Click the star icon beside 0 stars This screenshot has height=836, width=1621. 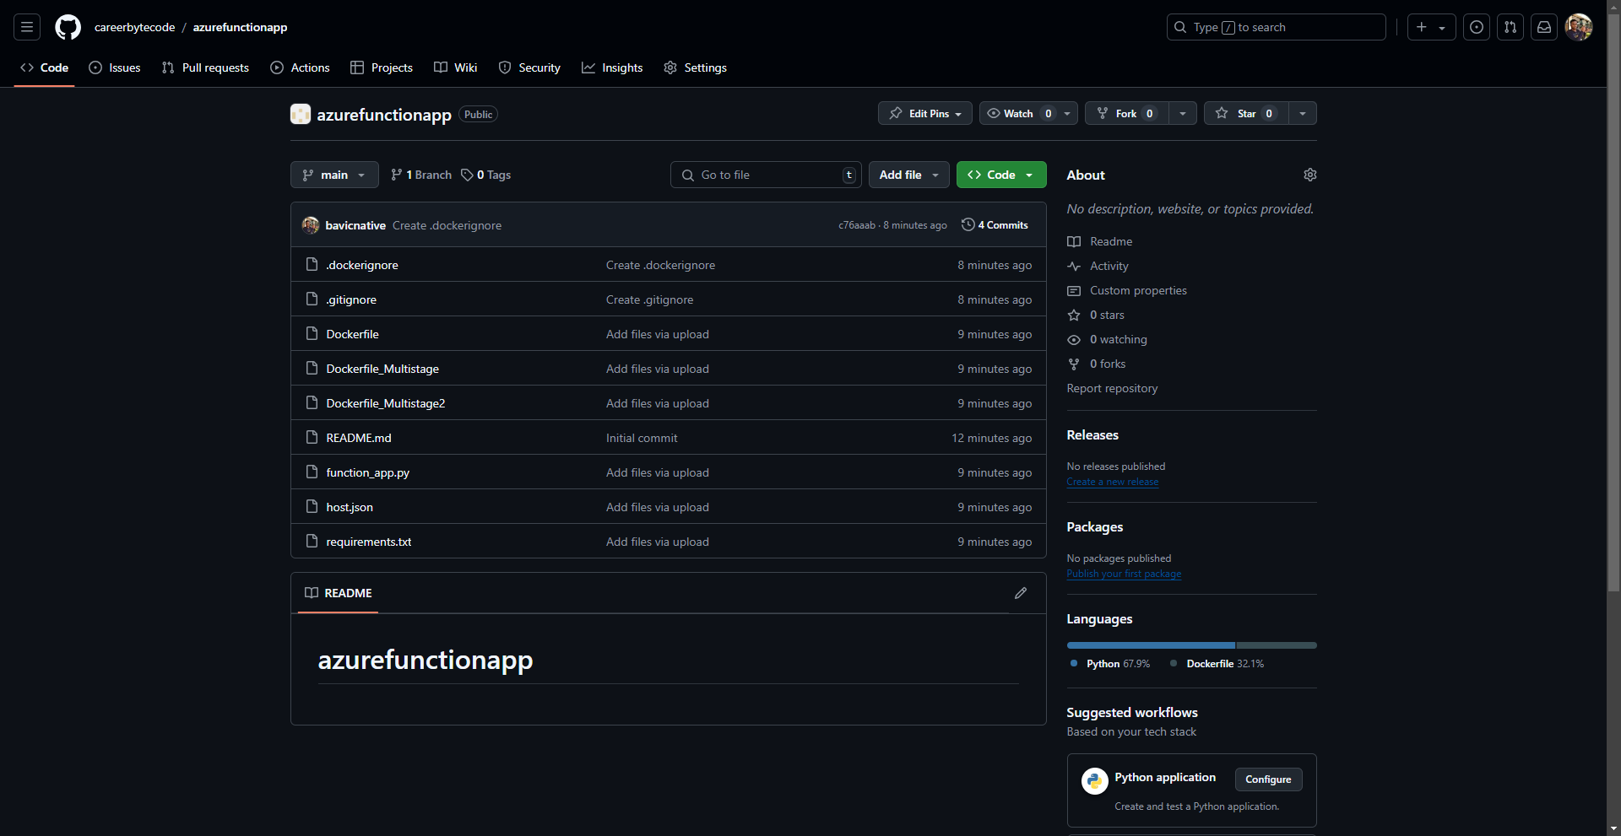[x=1074, y=315]
